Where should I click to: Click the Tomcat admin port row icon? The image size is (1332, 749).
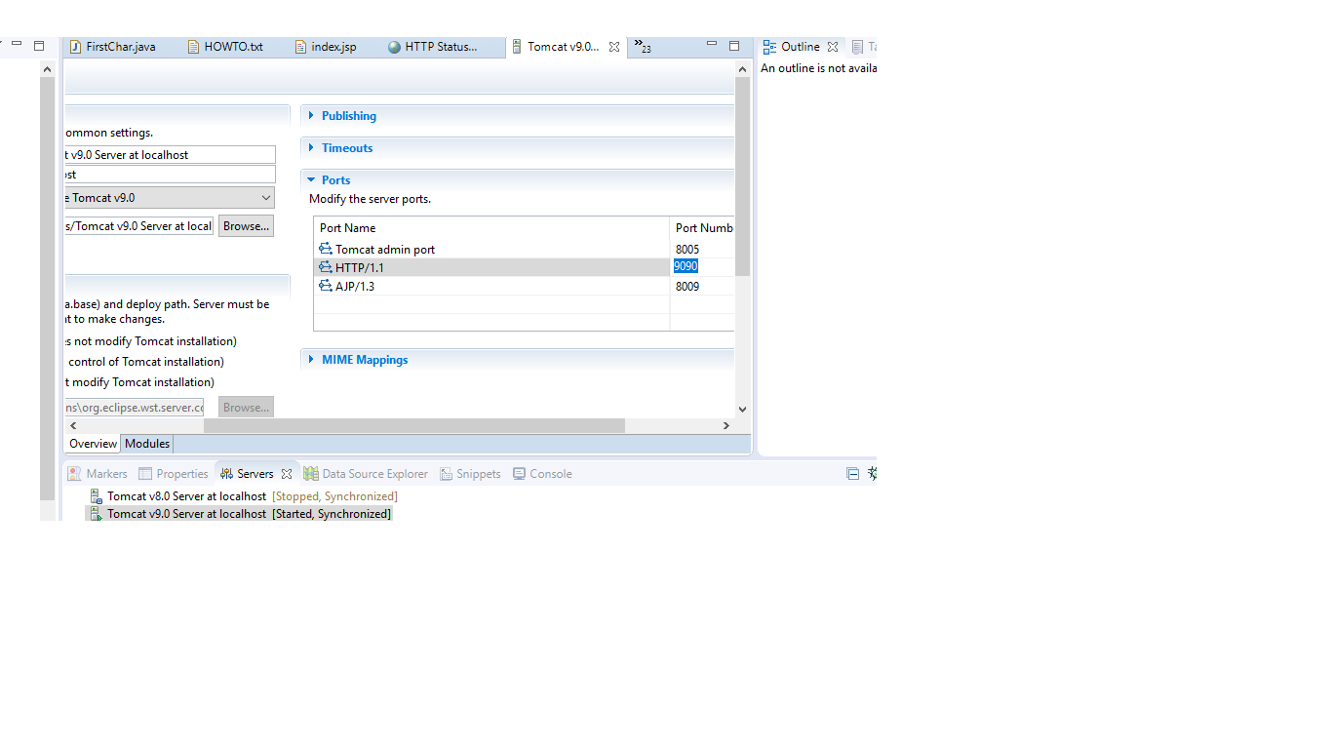(x=326, y=249)
